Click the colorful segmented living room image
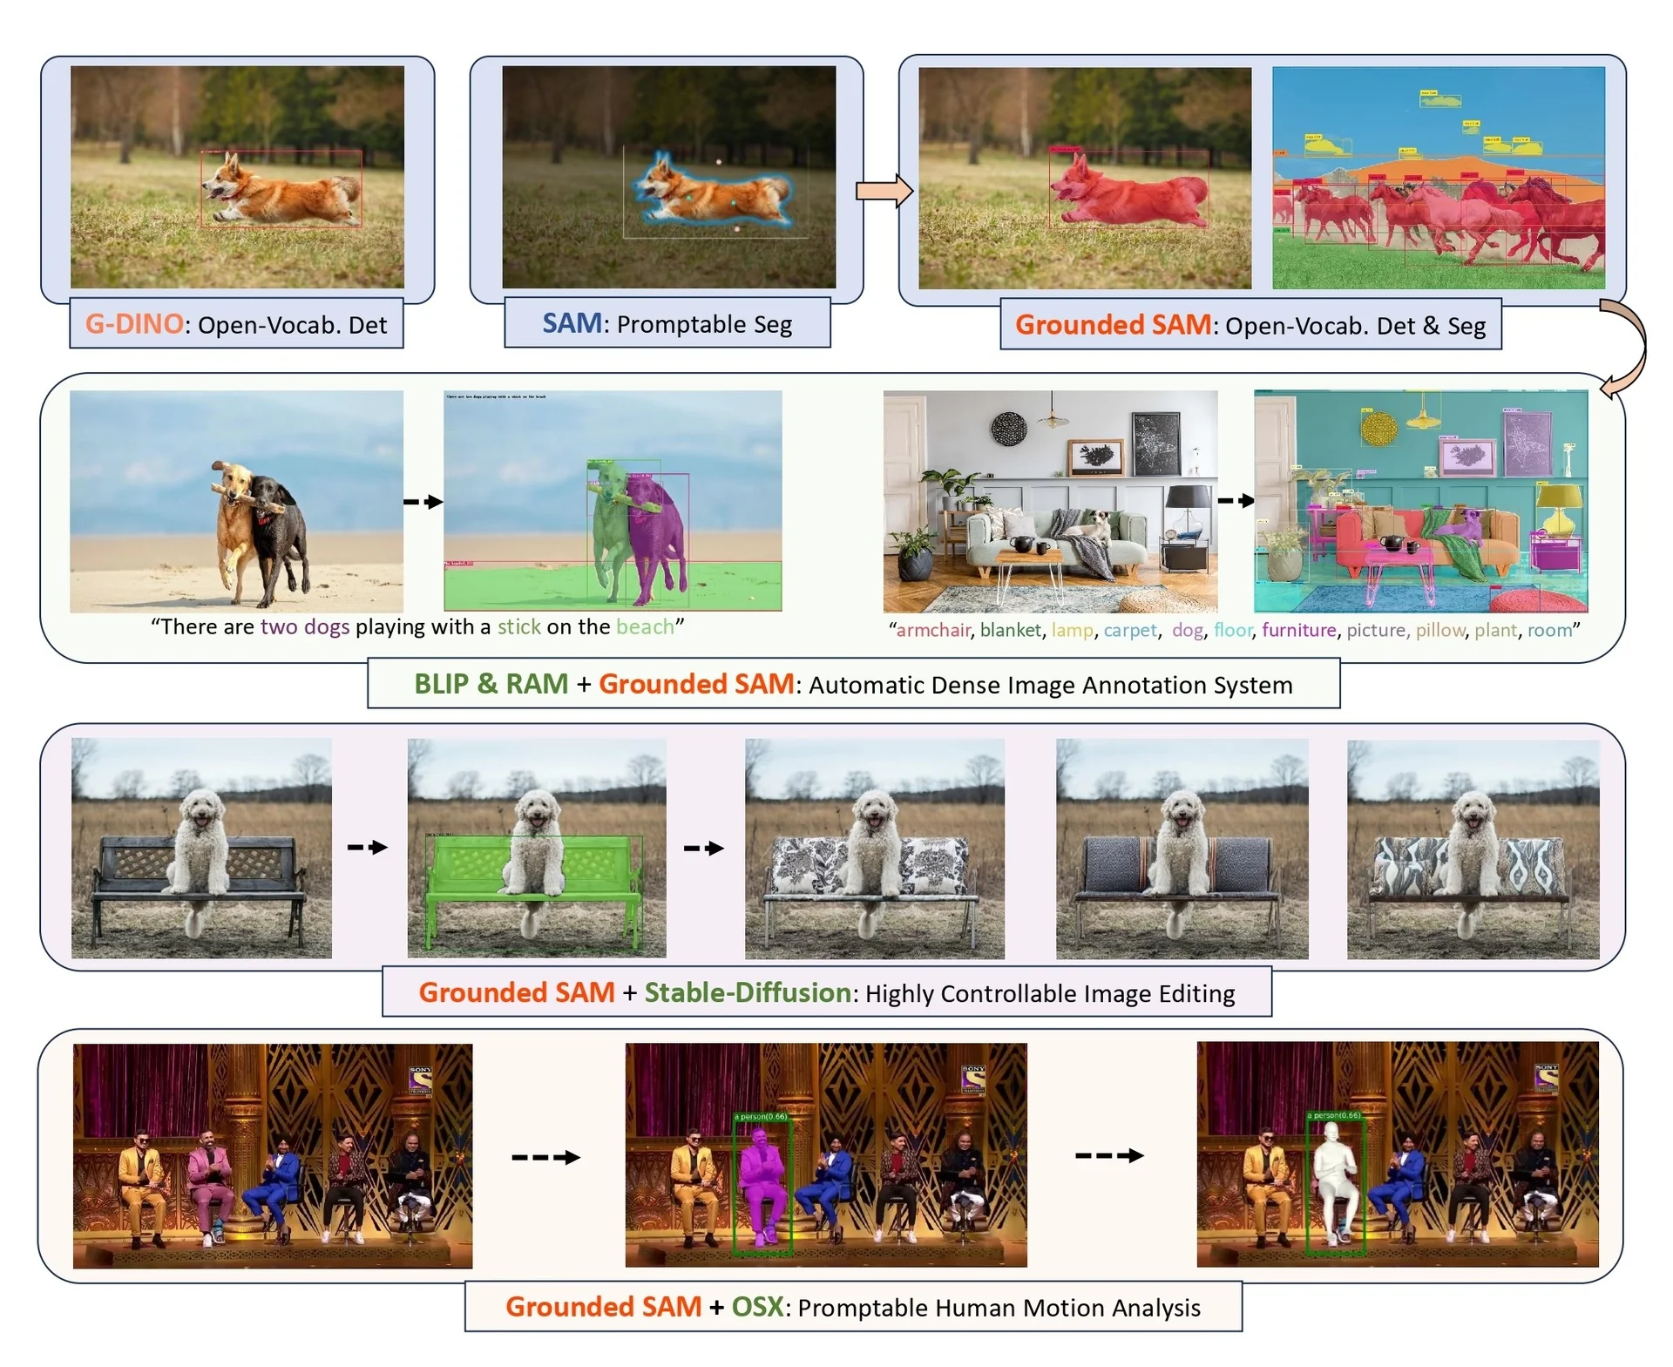 (1420, 501)
